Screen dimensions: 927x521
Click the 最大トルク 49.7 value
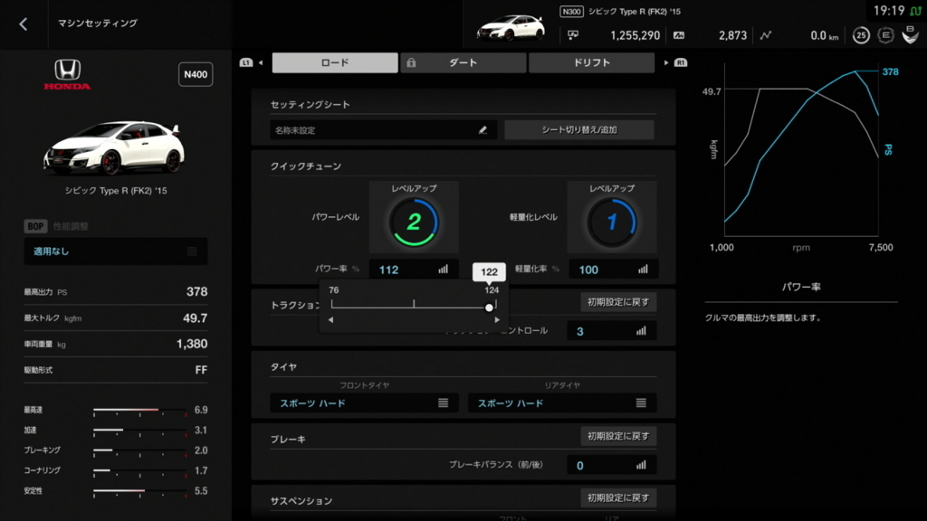(196, 318)
